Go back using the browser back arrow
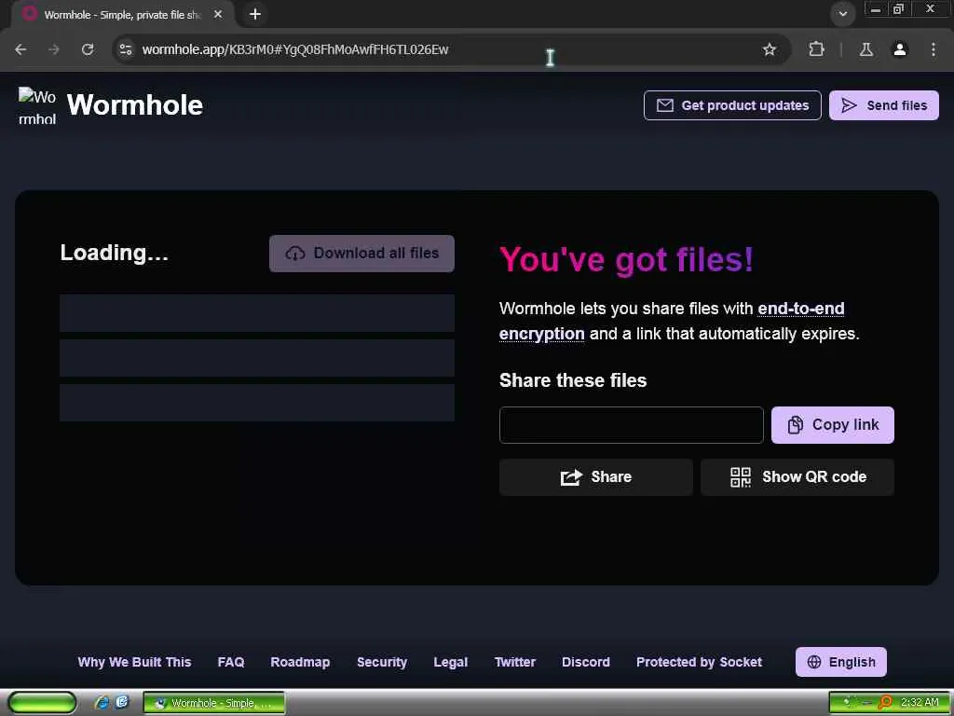Screen dimensions: 954x716 coord(20,49)
